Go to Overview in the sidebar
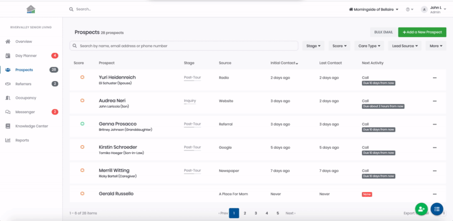This screenshot has width=453, height=221. [24, 42]
